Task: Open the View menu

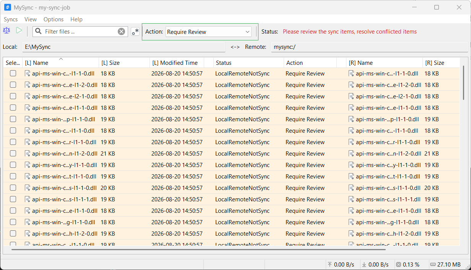Action: 31,19
